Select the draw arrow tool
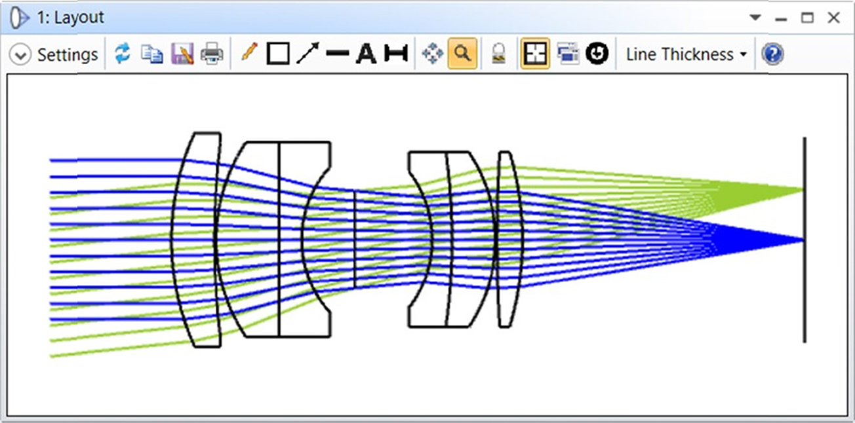 (x=308, y=54)
